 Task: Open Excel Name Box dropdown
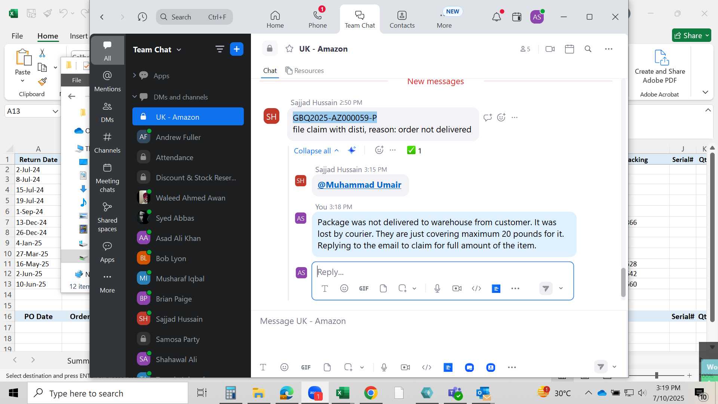(x=55, y=111)
